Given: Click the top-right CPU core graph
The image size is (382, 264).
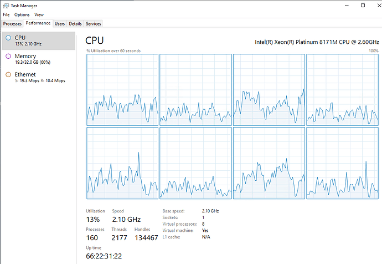Looking at the screenshot, I should [342, 90].
